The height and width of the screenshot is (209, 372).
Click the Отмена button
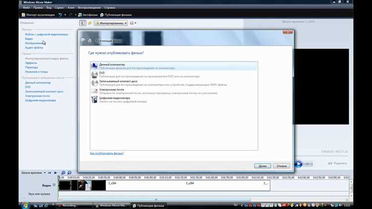281,166
